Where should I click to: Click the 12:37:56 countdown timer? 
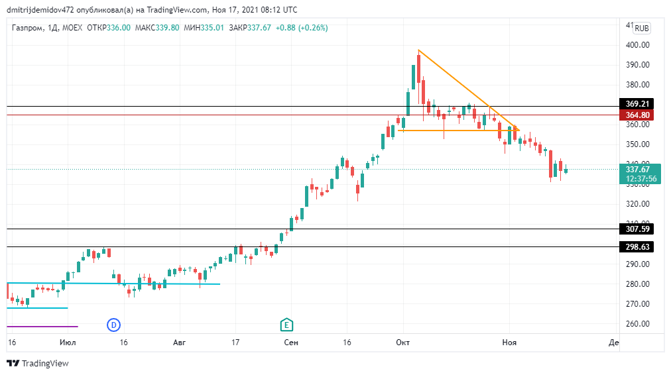point(641,179)
